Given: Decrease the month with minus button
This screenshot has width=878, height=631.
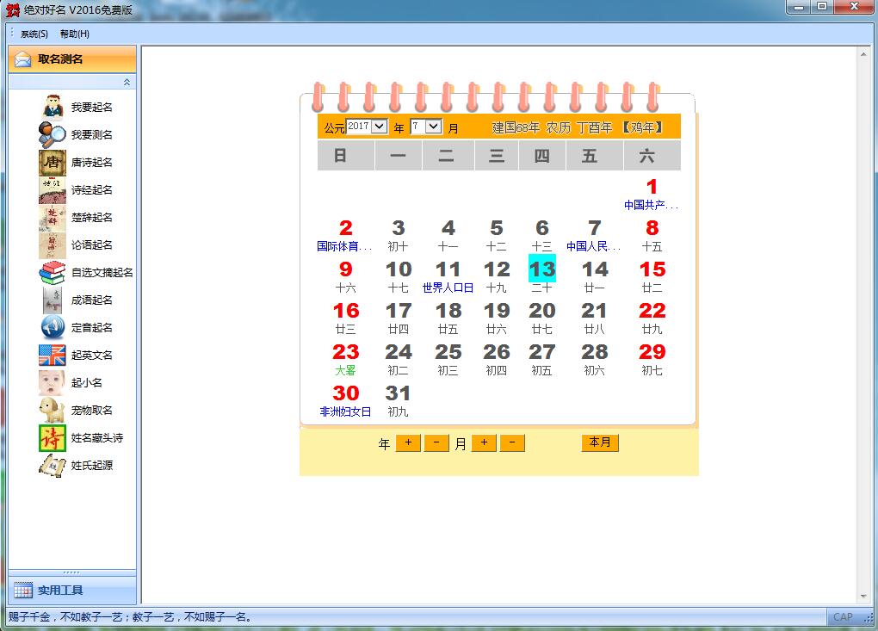Looking at the screenshot, I should click(512, 442).
